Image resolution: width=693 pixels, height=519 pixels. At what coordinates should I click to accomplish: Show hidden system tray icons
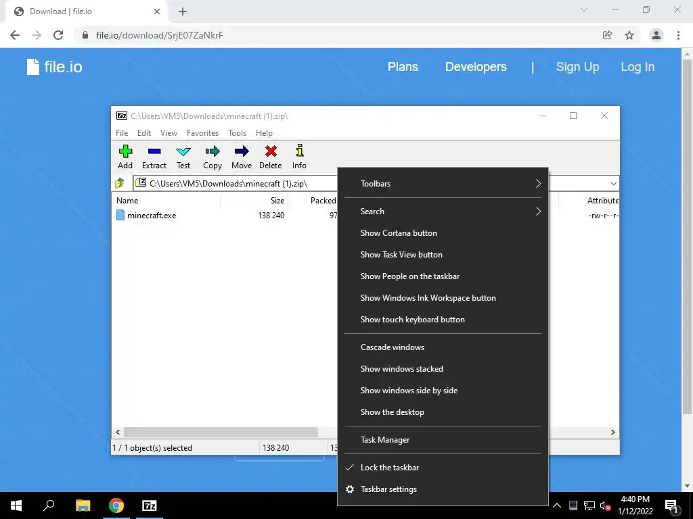pos(557,505)
